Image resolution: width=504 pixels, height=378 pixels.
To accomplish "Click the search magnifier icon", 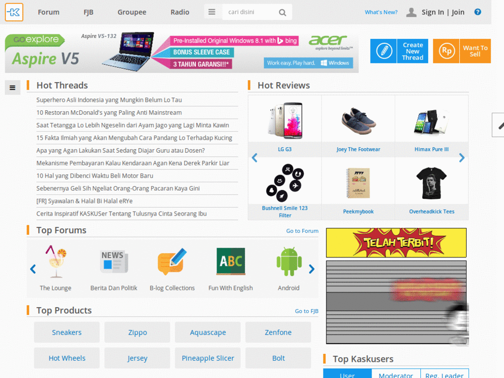I will tap(282, 12).
